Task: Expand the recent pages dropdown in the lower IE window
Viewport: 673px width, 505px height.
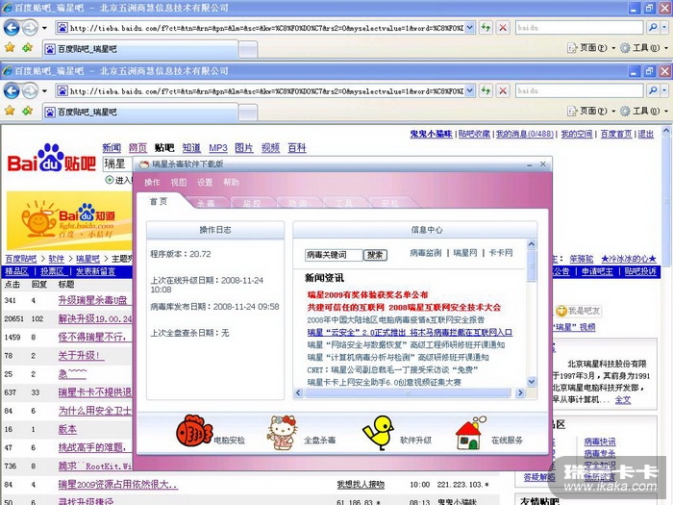Action: coord(44,91)
